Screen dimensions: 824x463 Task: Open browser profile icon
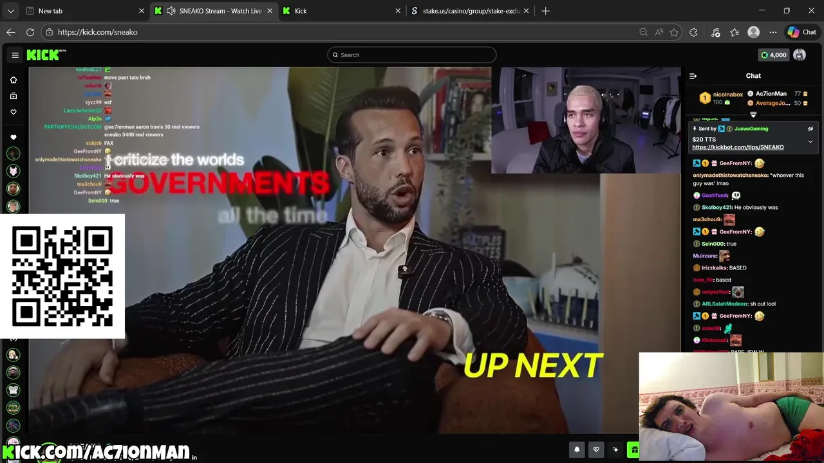click(753, 32)
